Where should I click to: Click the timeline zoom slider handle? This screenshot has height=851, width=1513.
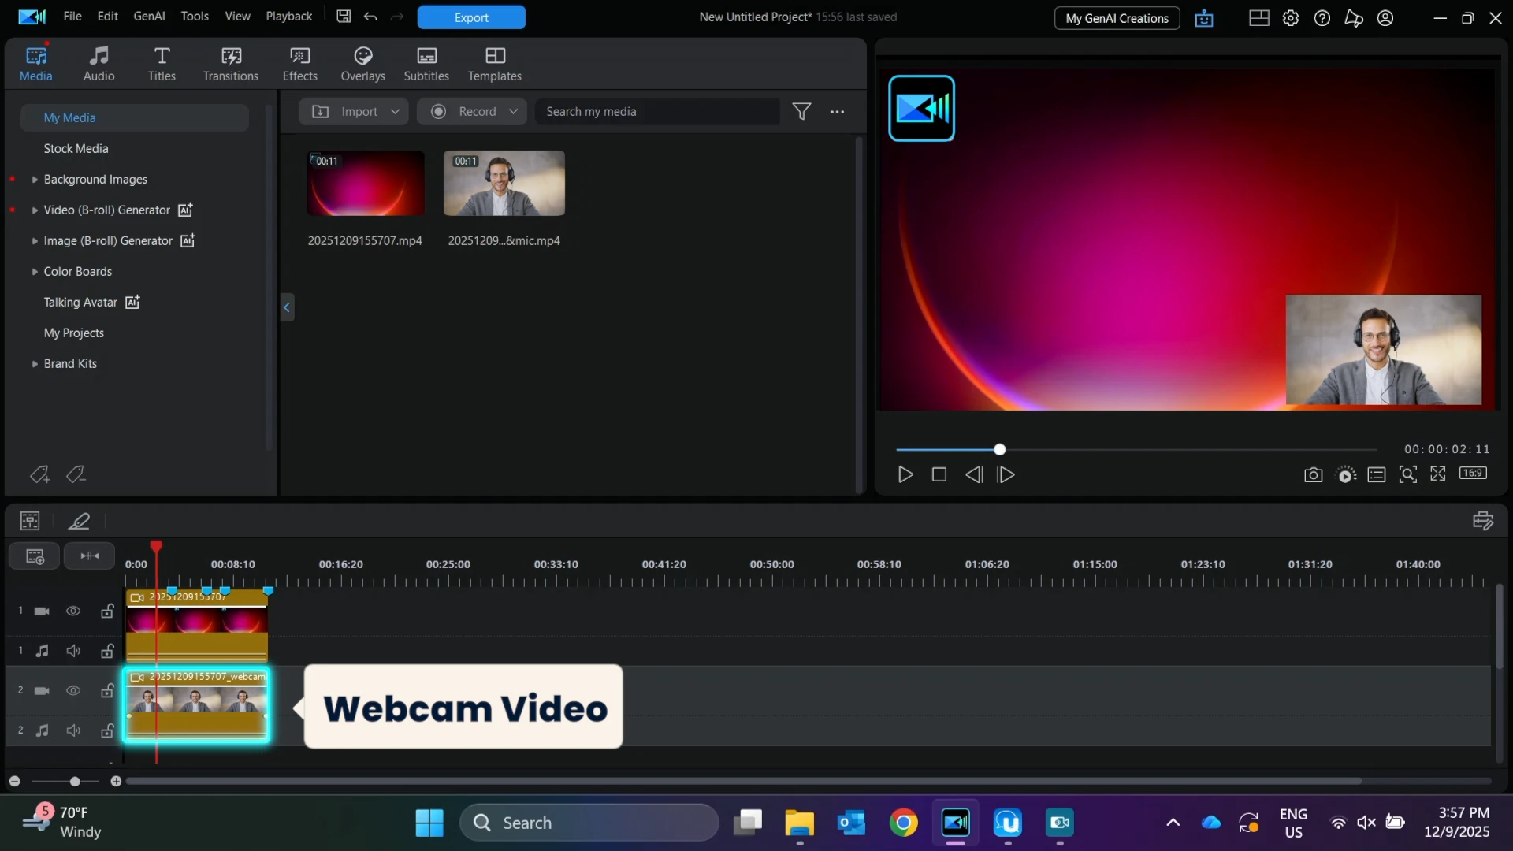tap(75, 782)
